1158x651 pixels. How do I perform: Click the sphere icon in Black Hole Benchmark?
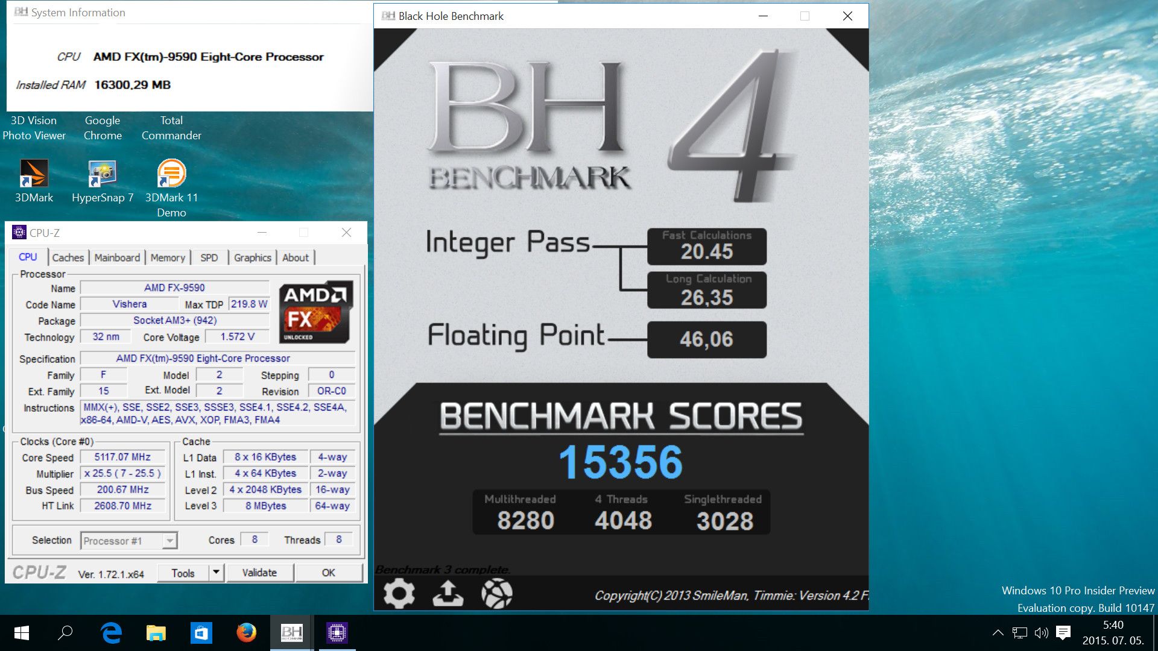pos(497,594)
